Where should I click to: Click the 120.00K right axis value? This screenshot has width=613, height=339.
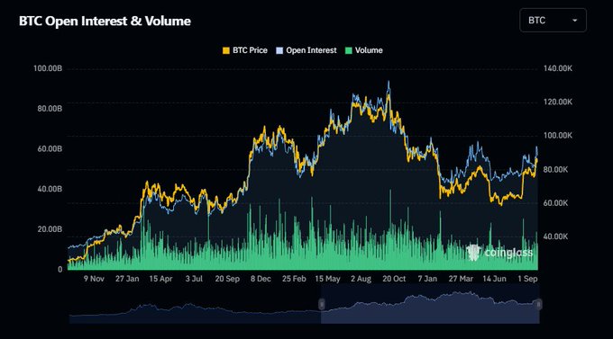(x=558, y=103)
